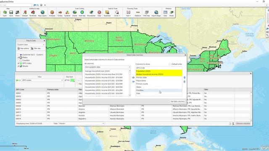The width and height of the screenshot is (269, 151).
Task: Click the green fill color swatch
Action: 72,80
